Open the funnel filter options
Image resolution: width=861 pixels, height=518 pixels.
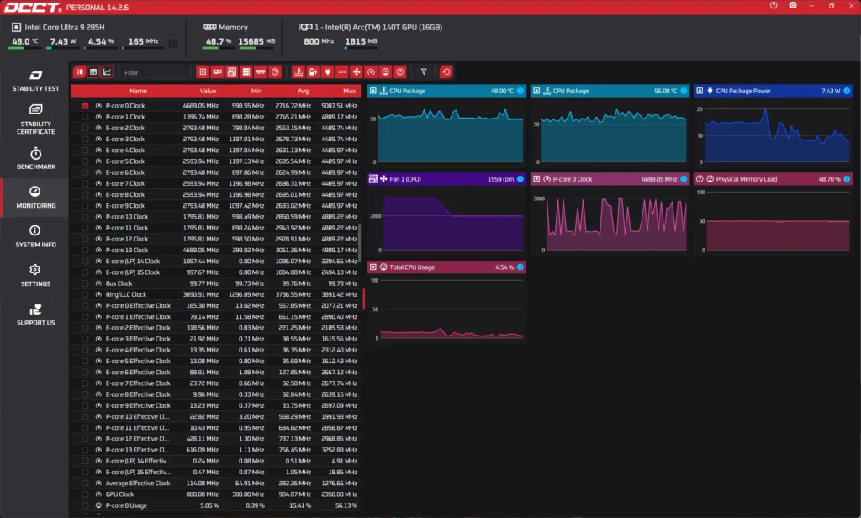pos(424,72)
